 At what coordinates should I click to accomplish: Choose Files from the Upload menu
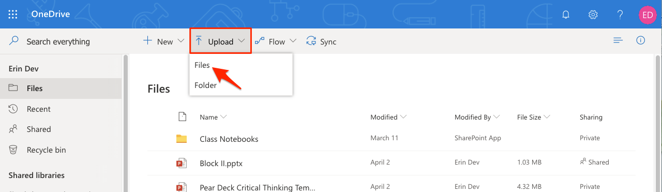pos(202,65)
